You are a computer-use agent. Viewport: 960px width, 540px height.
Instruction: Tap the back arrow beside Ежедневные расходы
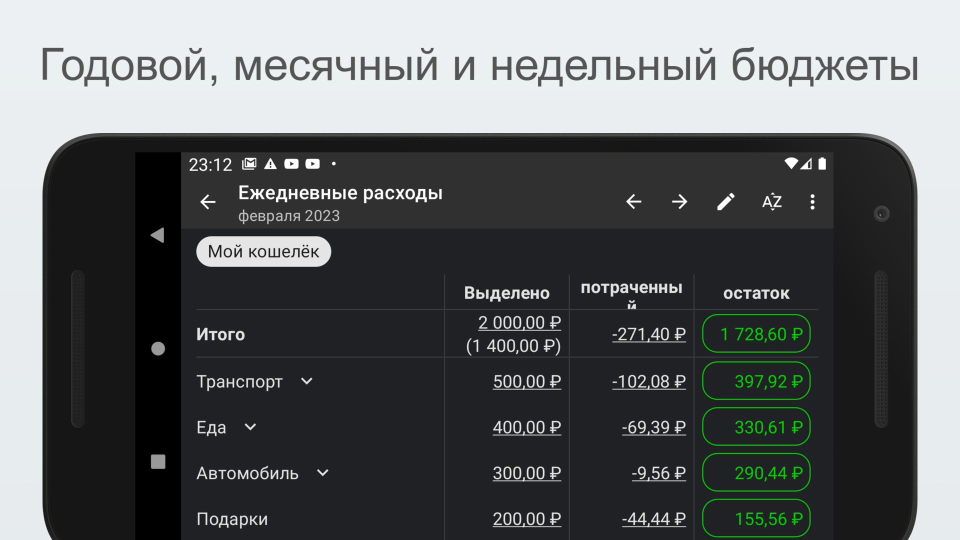coord(208,202)
